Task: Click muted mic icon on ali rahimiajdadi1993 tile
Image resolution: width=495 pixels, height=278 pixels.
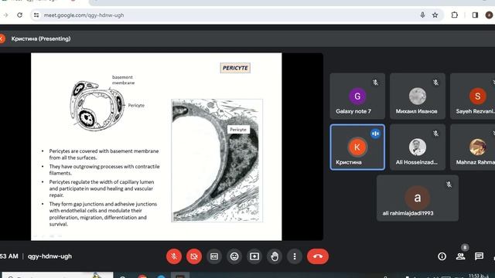Action: click(x=449, y=185)
